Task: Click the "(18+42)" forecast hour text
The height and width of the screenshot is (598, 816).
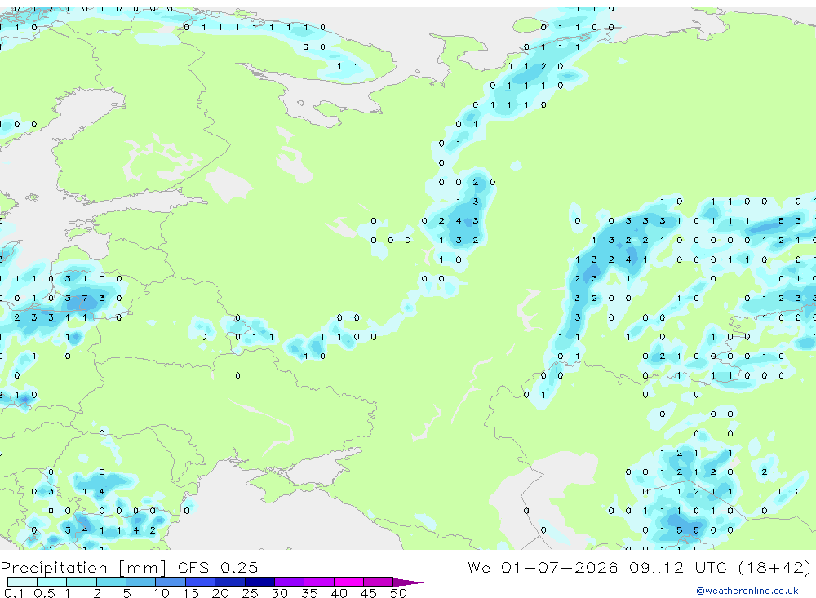Action: [774, 567]
